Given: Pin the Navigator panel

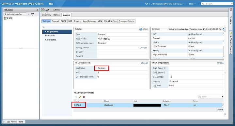Looking at the screenshot, I should [x=37, y=10].
